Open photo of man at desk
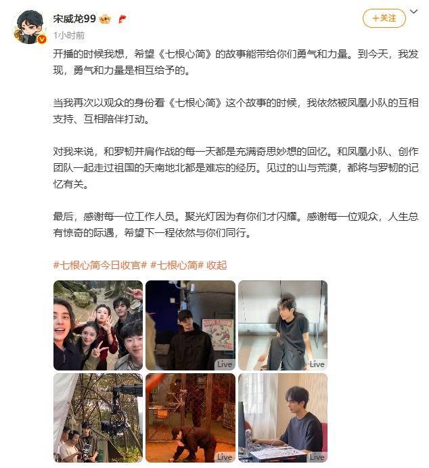 coord(283,418)
